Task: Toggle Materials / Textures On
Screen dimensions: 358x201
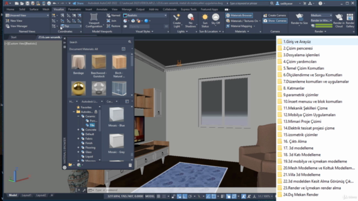Action: pyautogui.click(x=242, y=21)
